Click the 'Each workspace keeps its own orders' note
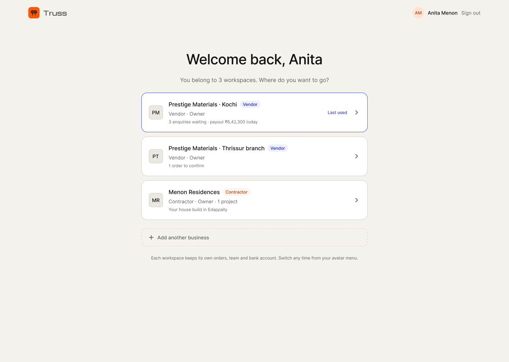 tap(255, 258)
